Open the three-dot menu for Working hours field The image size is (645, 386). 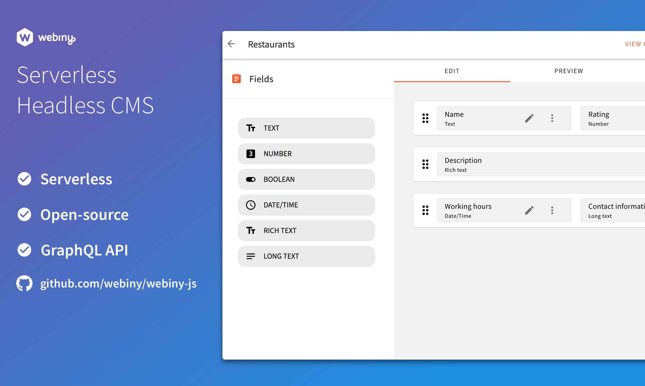[x=552, y=210]
